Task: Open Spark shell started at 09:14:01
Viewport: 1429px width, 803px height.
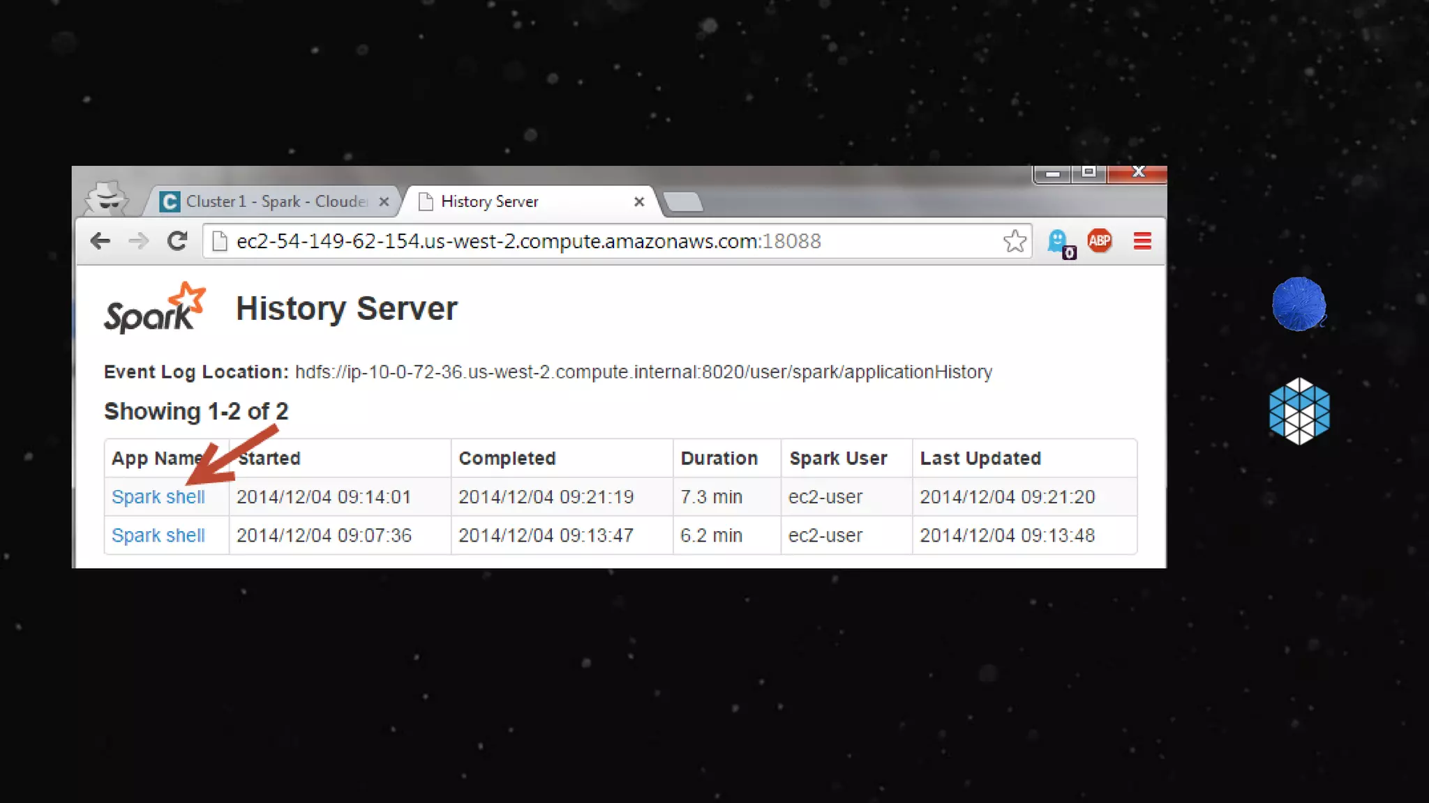Action: (158, 497)
